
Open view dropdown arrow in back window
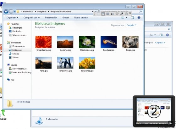click(155, 35)
